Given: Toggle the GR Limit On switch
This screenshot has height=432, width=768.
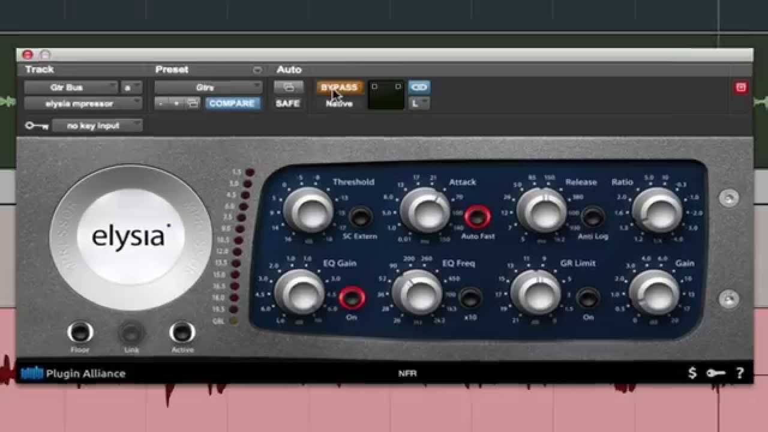Looking at the screenshot, I should coord(588,298).
